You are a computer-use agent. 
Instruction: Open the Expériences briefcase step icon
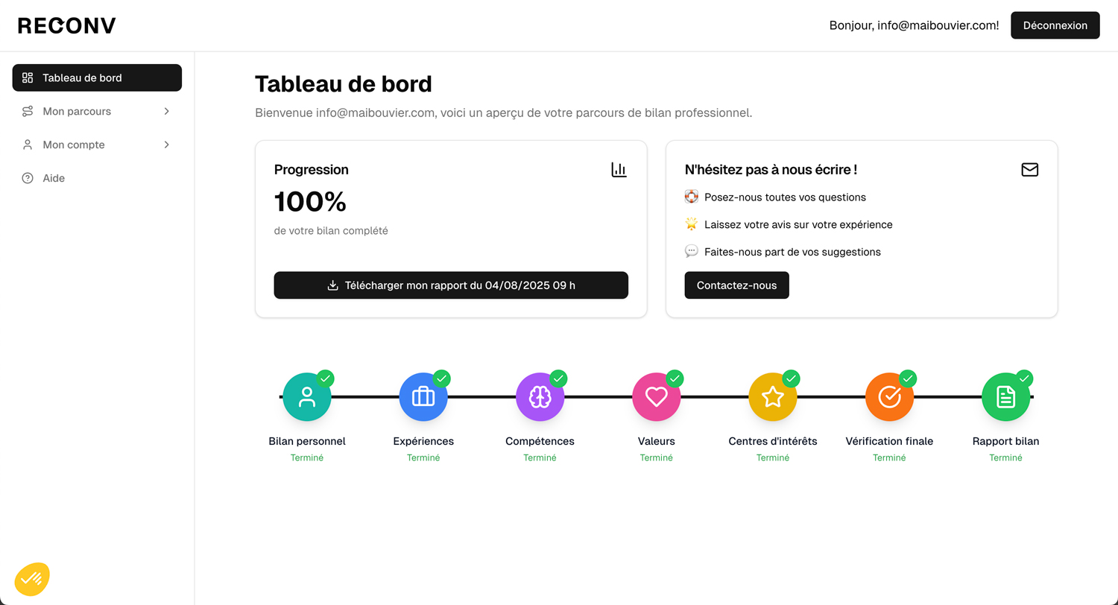(x=423, y=397)
